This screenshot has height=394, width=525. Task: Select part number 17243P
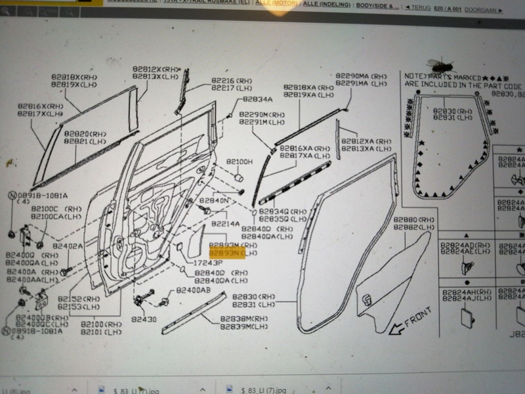pyautogui.click(x=208, y=263)
